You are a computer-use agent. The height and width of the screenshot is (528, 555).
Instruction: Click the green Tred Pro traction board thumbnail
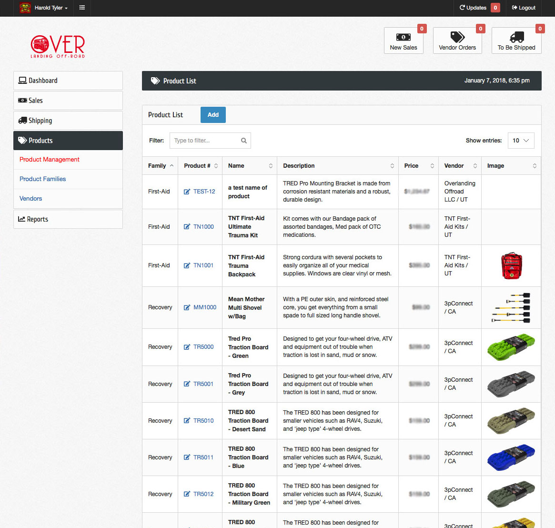pyautogui.click(x=511, y=347)
